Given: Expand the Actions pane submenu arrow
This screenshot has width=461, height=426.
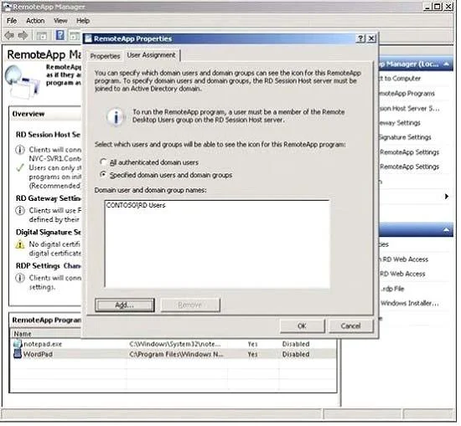Looking at the screenshot, I should tap(446, 197).
